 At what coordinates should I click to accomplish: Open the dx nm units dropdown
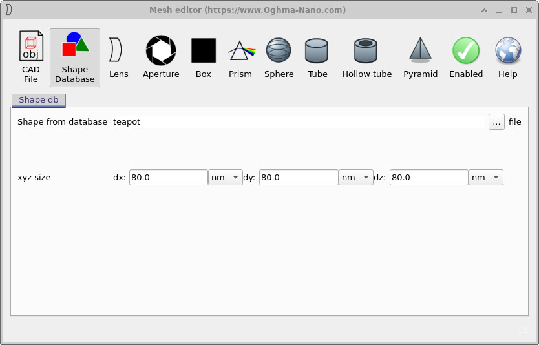pyautogui.click(x=226, y=177)
